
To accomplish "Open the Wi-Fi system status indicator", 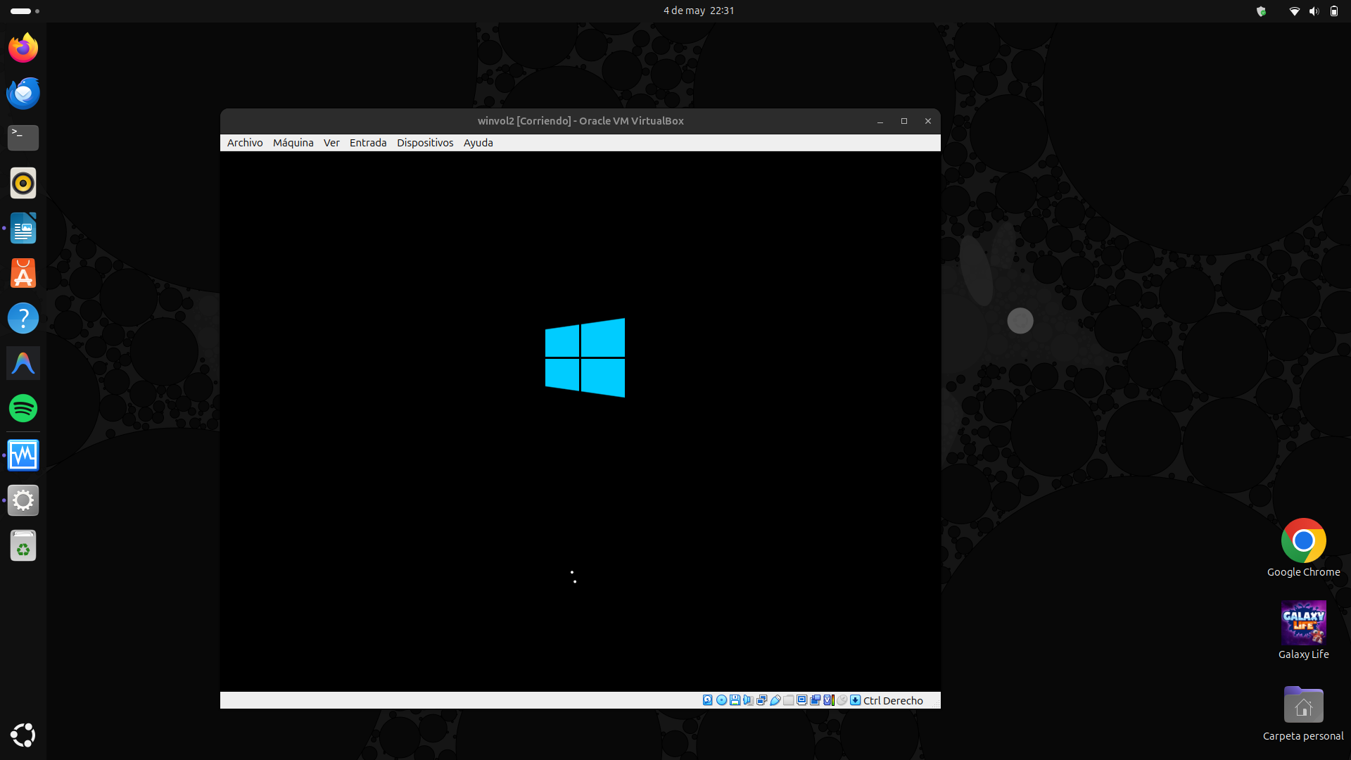I will pyautogui.click(x=1294, y=11).
